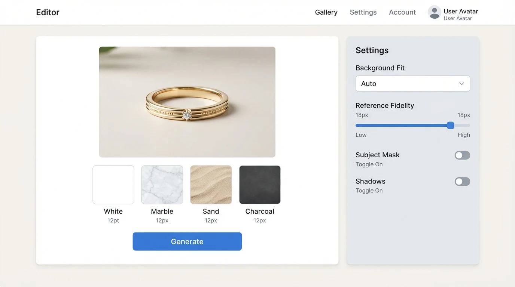Open the Background Fit dropdown

pyautogui.click(x=413, y=84)
